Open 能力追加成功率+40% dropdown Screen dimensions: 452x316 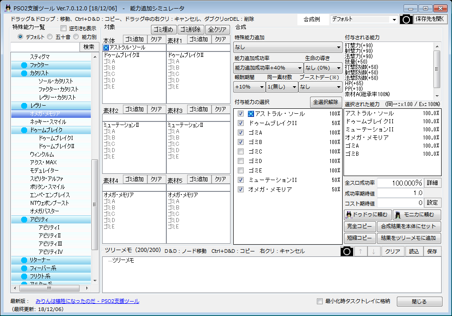[268, 68]
